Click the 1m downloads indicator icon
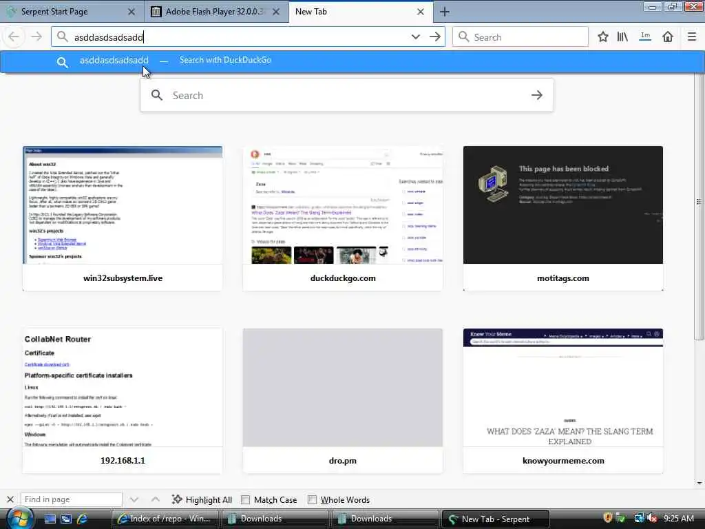This screenshot has height=529, width=705. (645, 37)
